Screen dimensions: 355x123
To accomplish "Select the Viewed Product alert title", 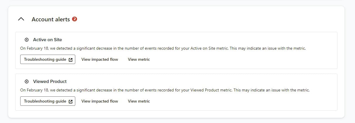I will point(50,82).
